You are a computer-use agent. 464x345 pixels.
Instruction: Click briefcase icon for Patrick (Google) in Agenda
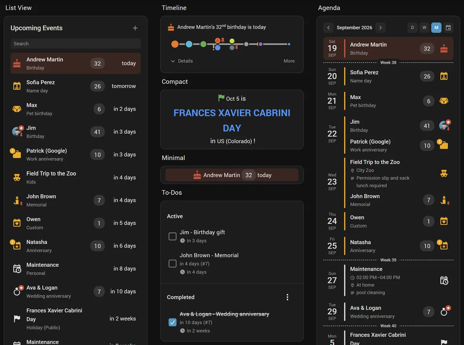[x=444, y=145]
